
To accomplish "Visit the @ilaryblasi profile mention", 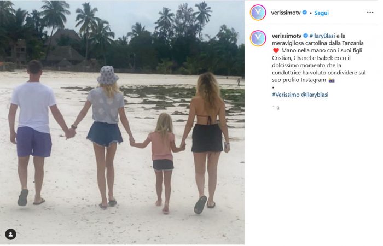I will point(315,95).
